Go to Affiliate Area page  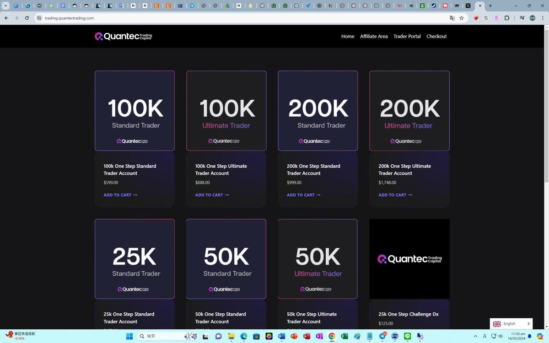tap(374, 36)
